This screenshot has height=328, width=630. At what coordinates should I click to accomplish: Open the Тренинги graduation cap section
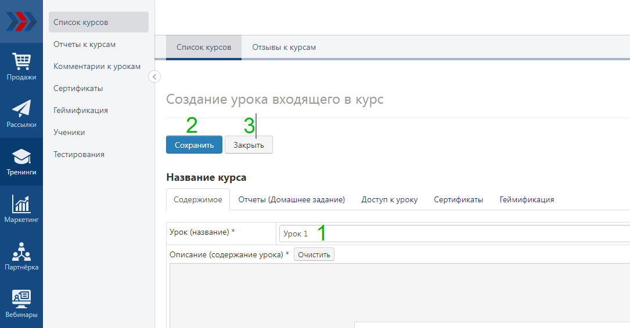click(21, 162)
